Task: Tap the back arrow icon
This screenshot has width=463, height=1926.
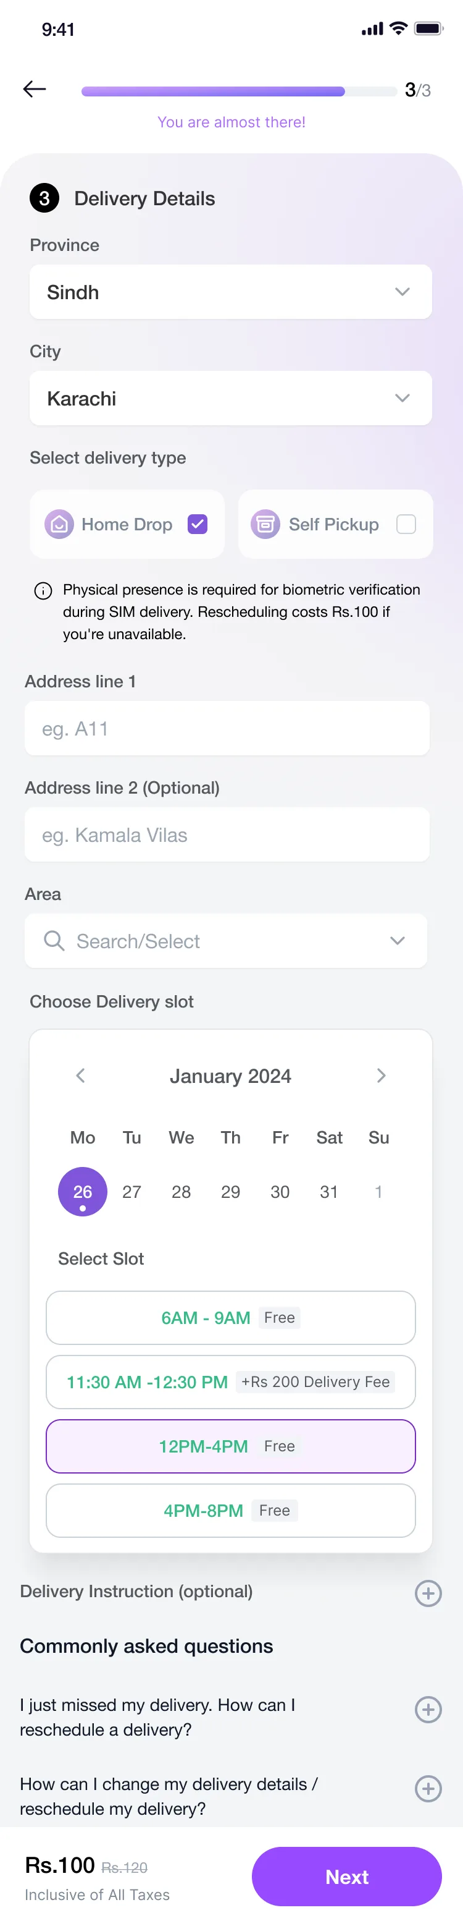Action: [x=35, y=90]
